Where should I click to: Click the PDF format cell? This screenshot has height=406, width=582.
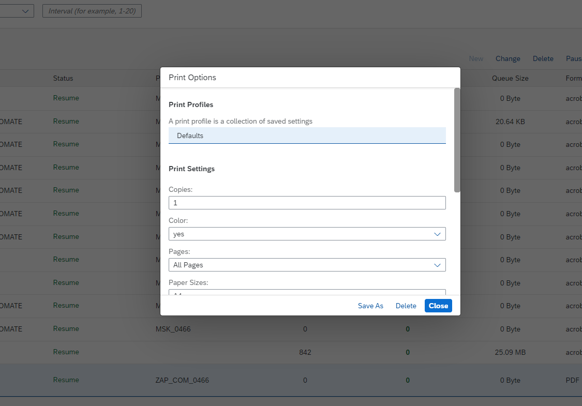click(572, 380)
